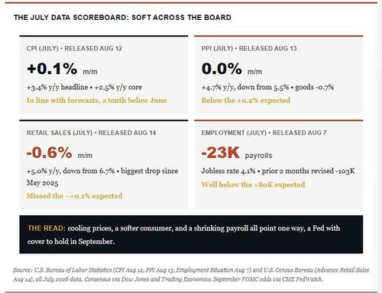
Task: Click the 'cover to hold in September' text
Action: click(x=71, y=241)
